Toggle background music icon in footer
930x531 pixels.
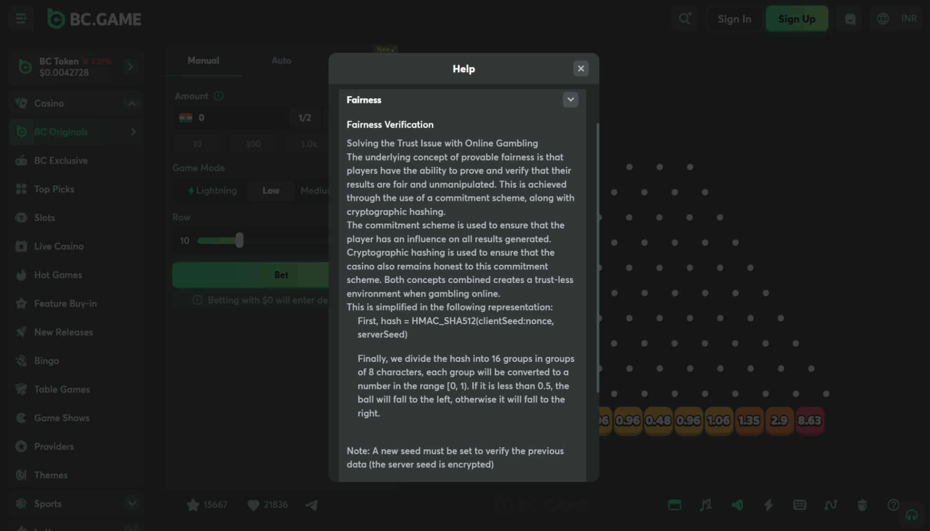pos(706,505)
